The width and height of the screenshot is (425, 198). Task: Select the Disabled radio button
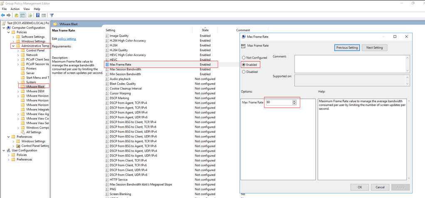pos(244,72)
